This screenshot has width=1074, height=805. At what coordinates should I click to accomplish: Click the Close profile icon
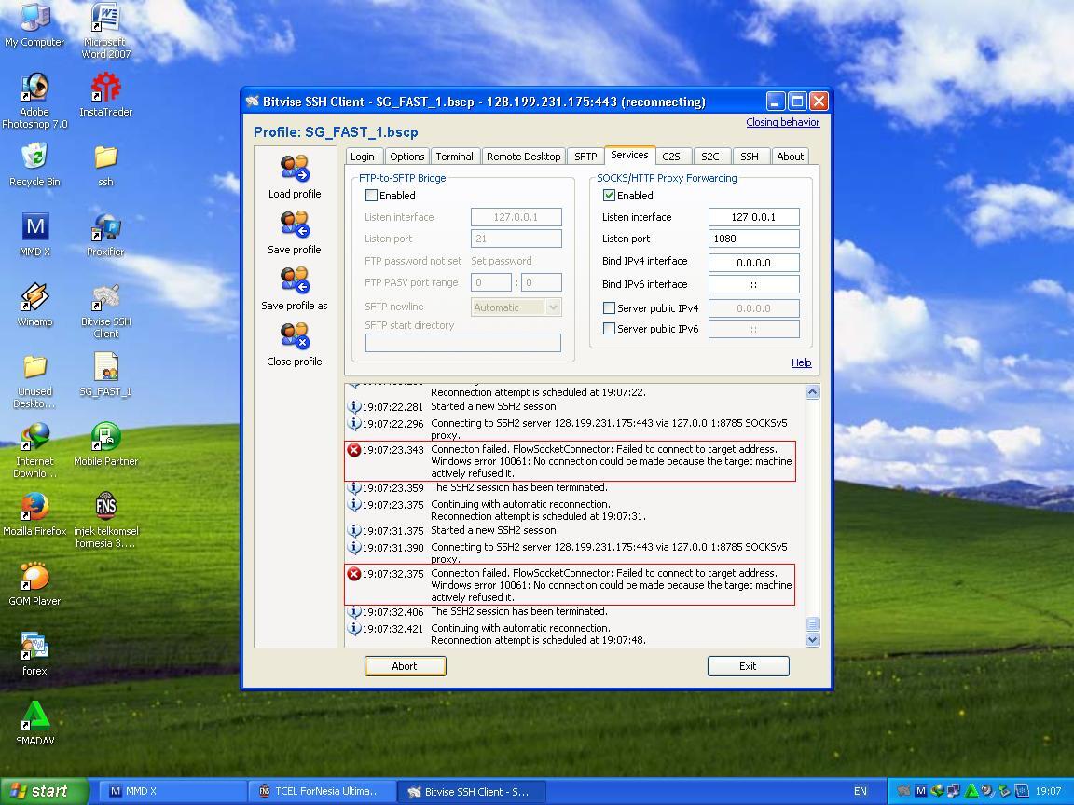[x=295, y=336]
